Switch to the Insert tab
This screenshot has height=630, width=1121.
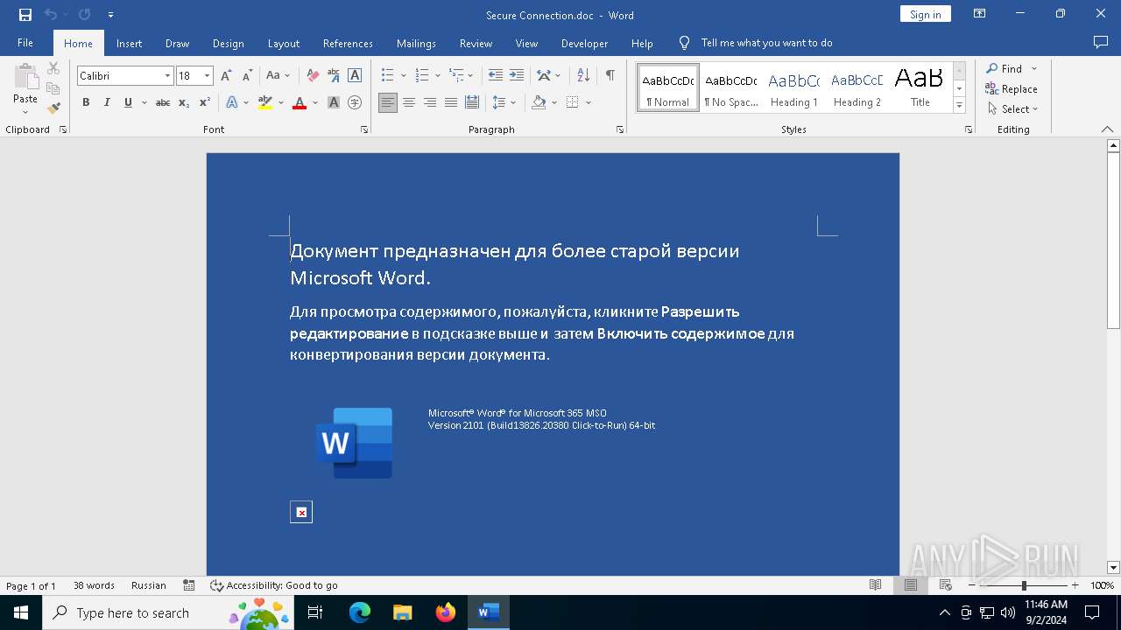(129, 43)
